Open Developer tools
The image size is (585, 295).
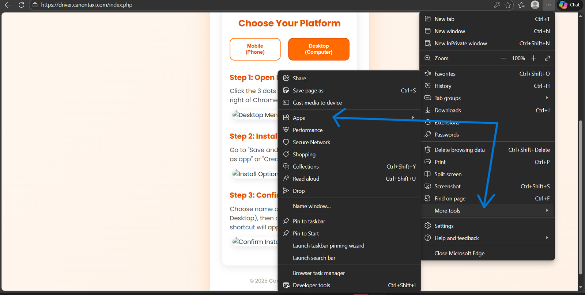(349, 285)
